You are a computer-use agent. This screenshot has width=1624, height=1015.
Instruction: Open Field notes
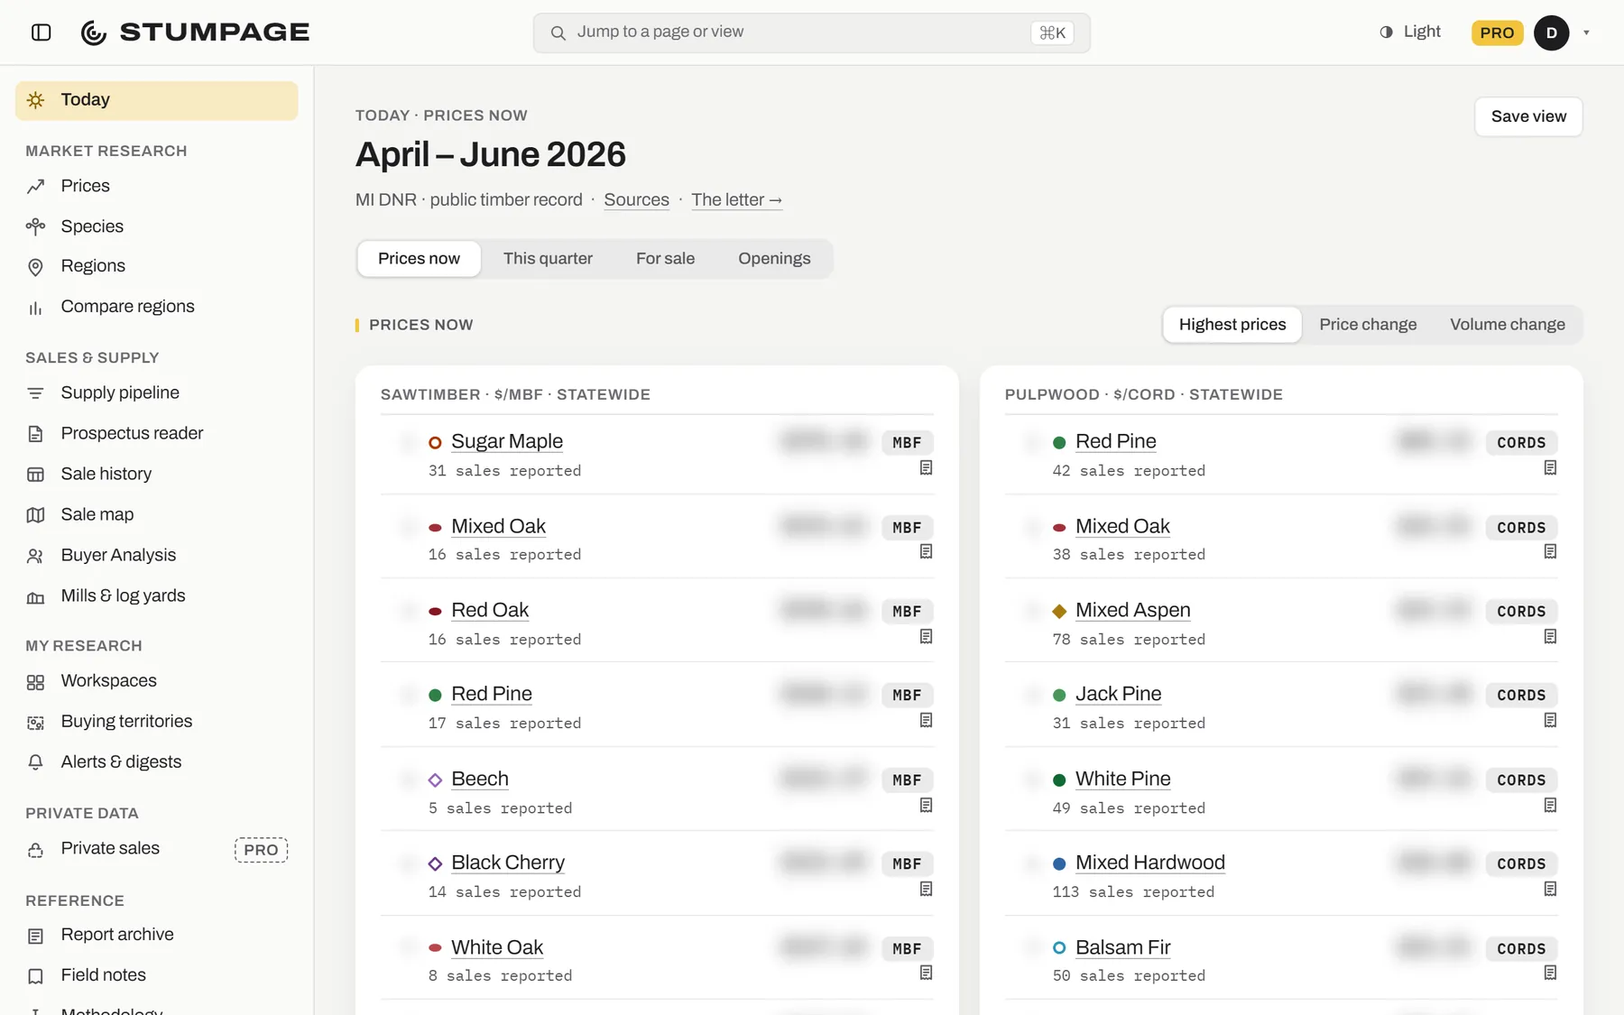pos(157,975)
